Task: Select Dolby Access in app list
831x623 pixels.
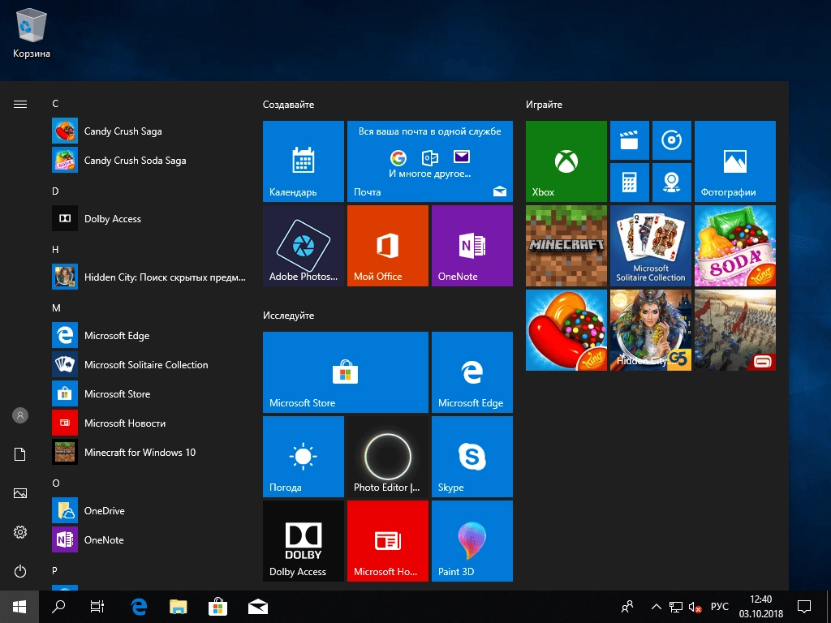Action: pos(149,219)
